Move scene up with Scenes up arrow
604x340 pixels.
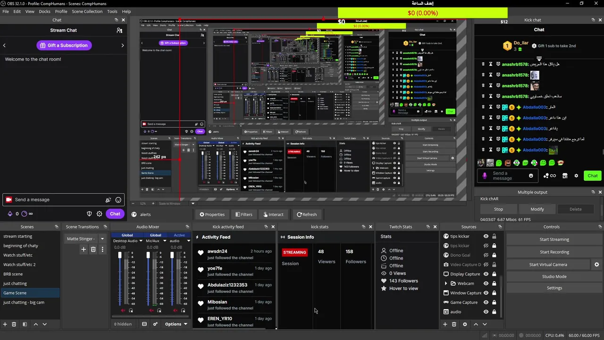pos(35,324)
